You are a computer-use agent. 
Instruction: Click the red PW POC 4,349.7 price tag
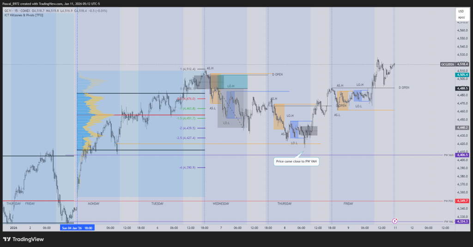(x=462, y=201)
